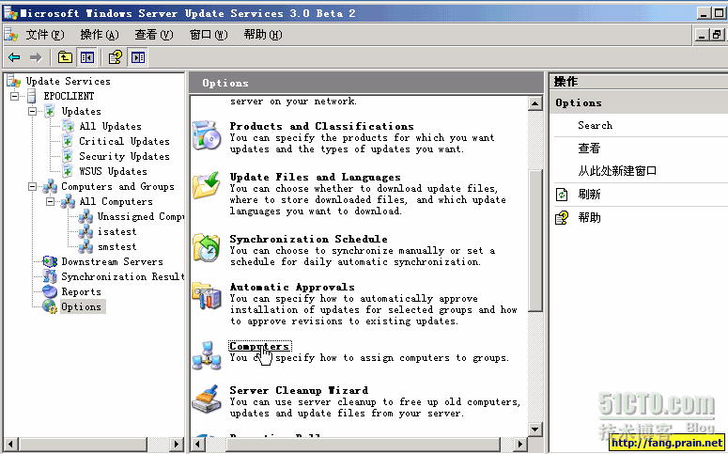
Task: Open Security Updates in tree
Action: 124,157
